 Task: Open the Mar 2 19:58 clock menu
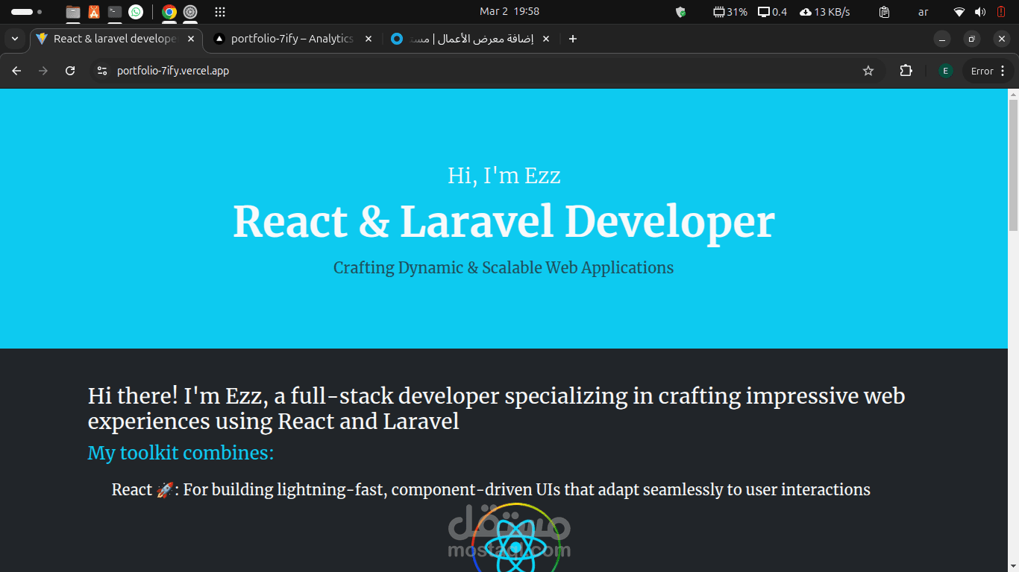(509, 12)
